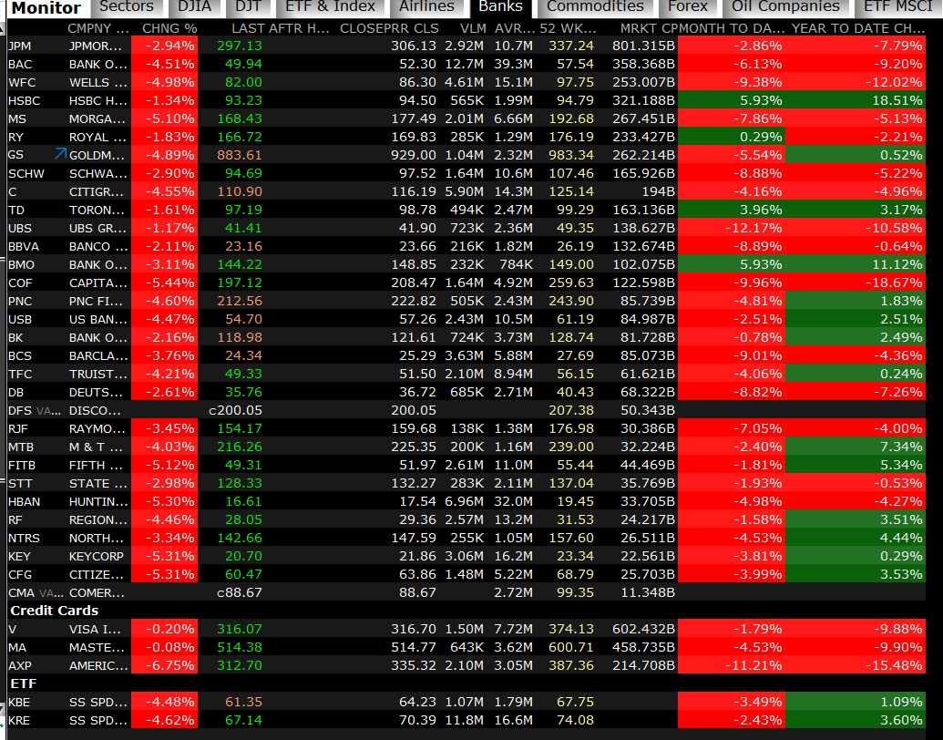Click the CMA ticker symbol
The width and height of the screenshot is (943, 740).
click(x=21, y=592)
